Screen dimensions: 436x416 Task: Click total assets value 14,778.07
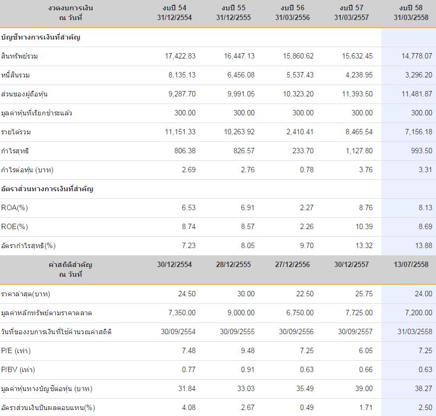[417, 56]
